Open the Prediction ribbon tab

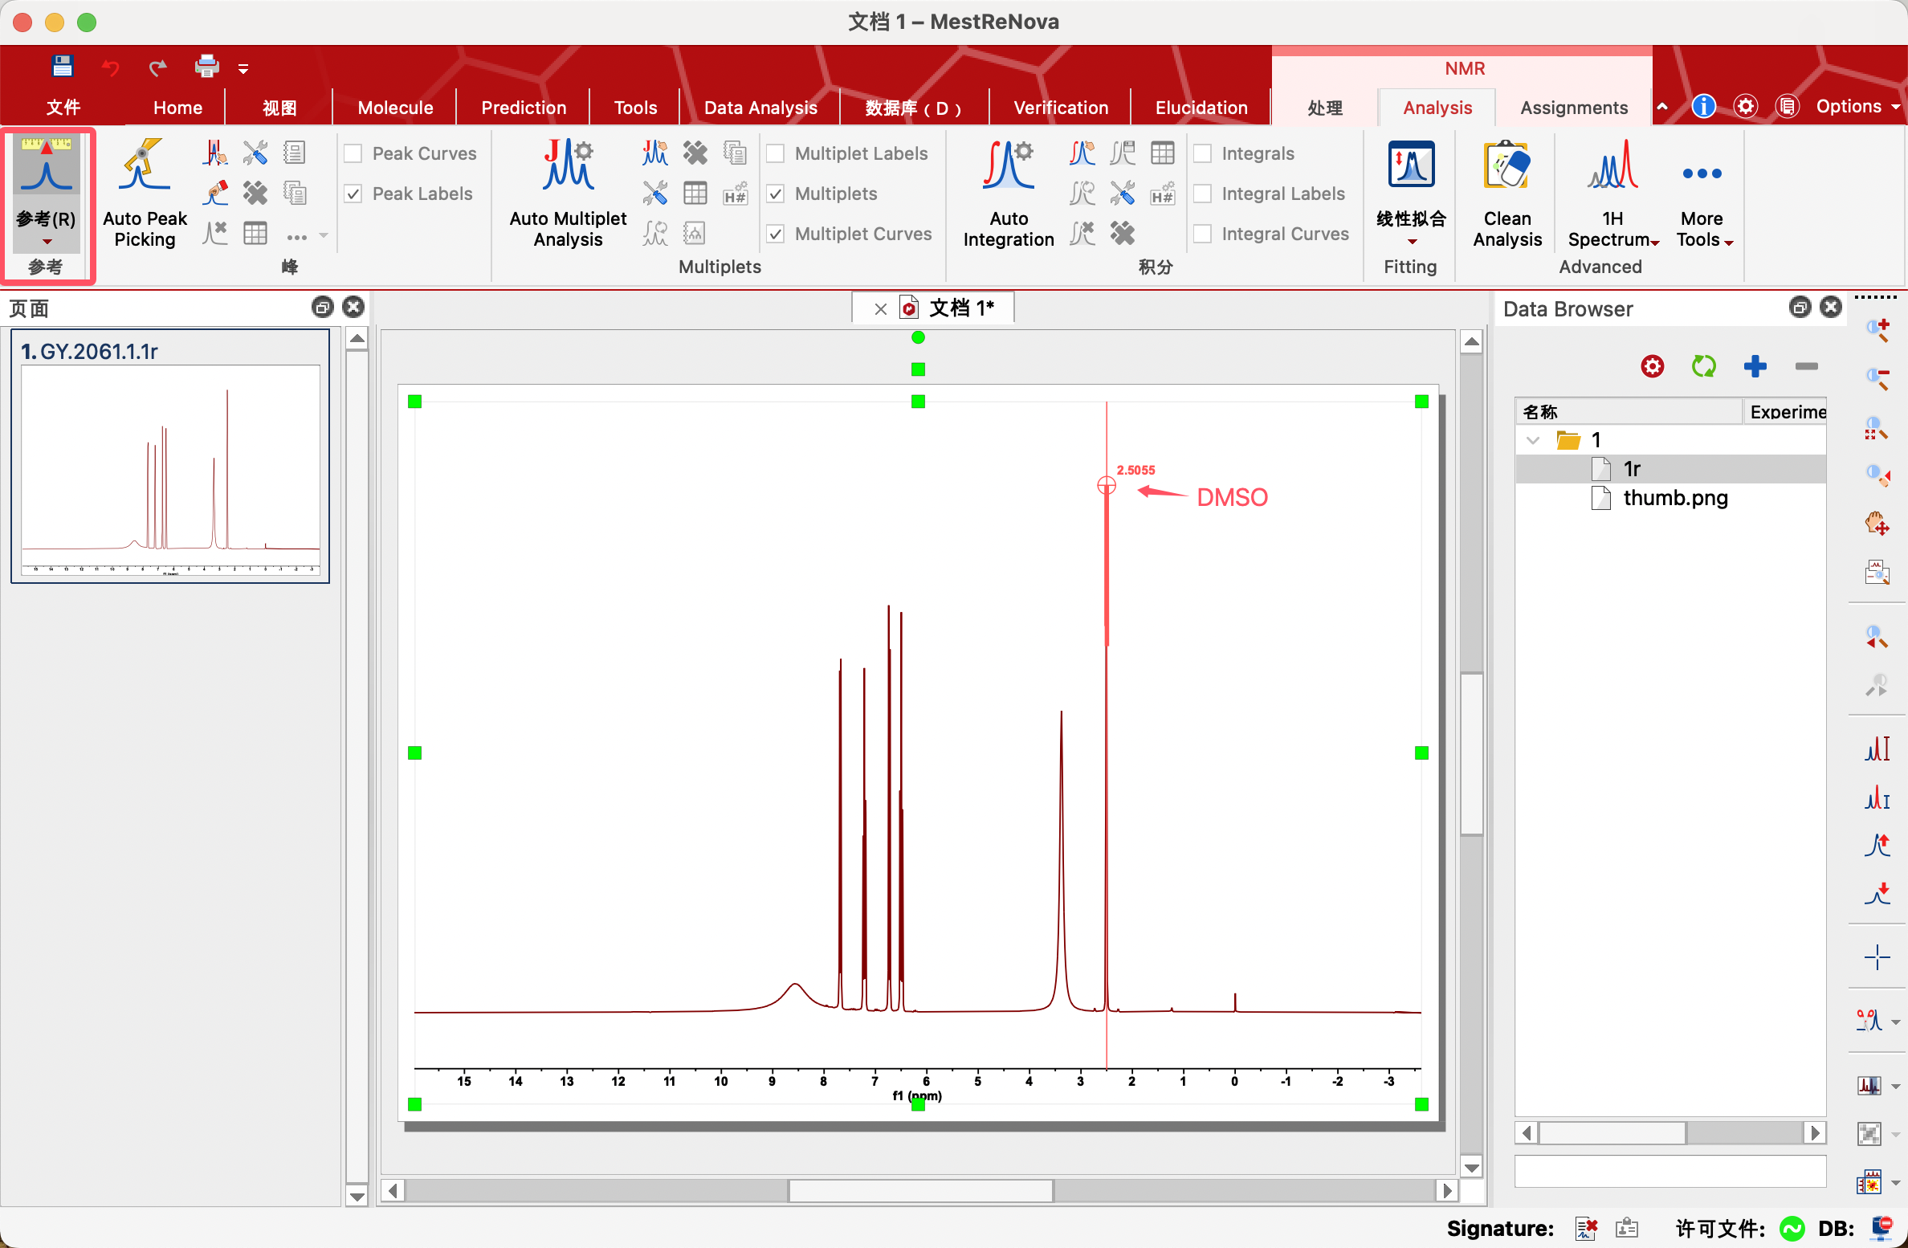(524, 108)
